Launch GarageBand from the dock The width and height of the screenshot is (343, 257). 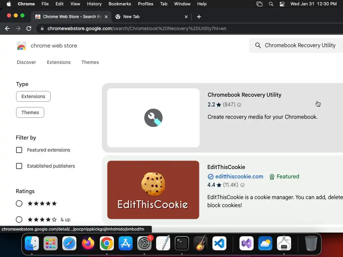point(201,243)
